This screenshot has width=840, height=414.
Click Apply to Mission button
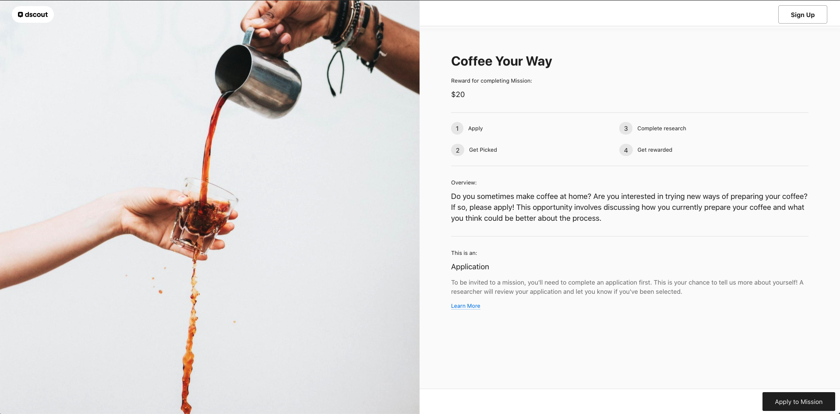[x=798, y=401]
